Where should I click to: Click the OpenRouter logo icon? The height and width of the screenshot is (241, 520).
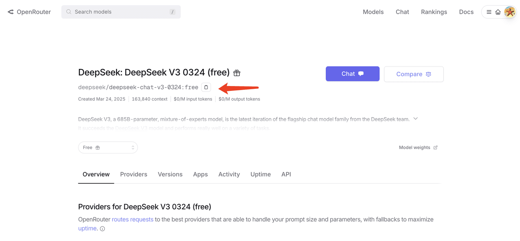[11, 12]
